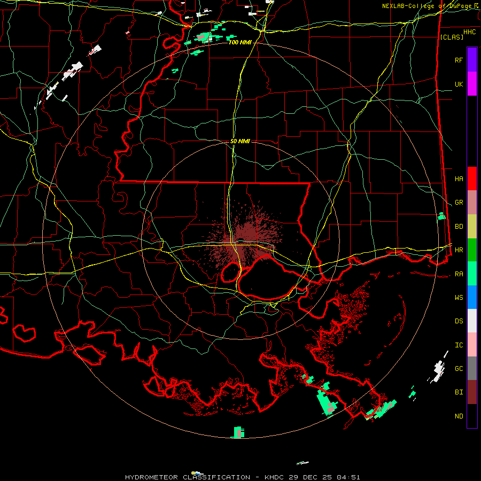Click the BD legend label
Image resolution: width=481 pixels, height=481 pixels.
[x=459, y=227]
